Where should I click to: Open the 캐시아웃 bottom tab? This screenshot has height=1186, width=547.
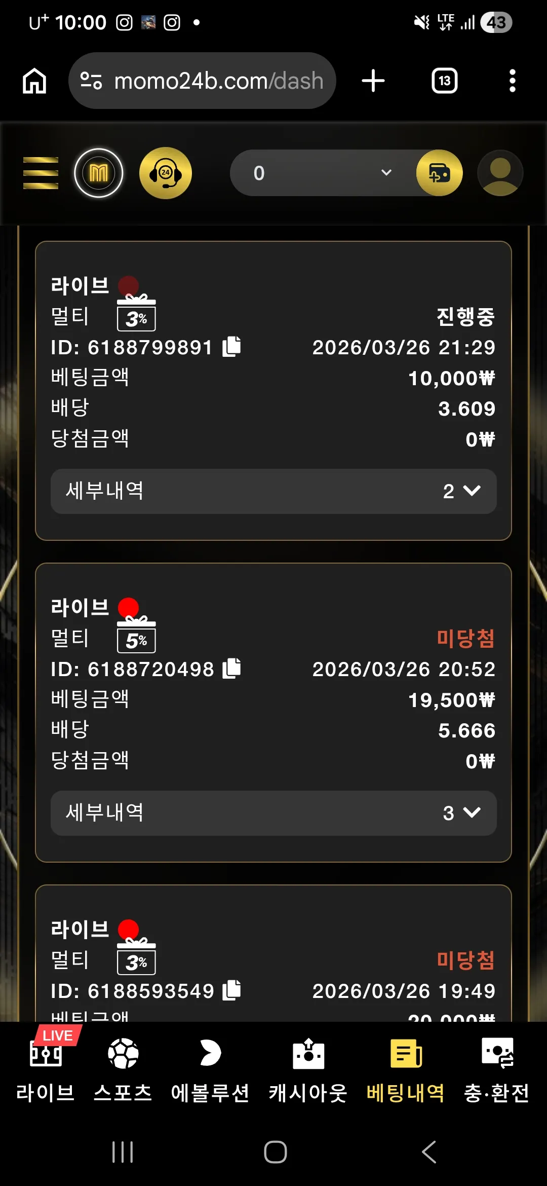[308, 1064]
